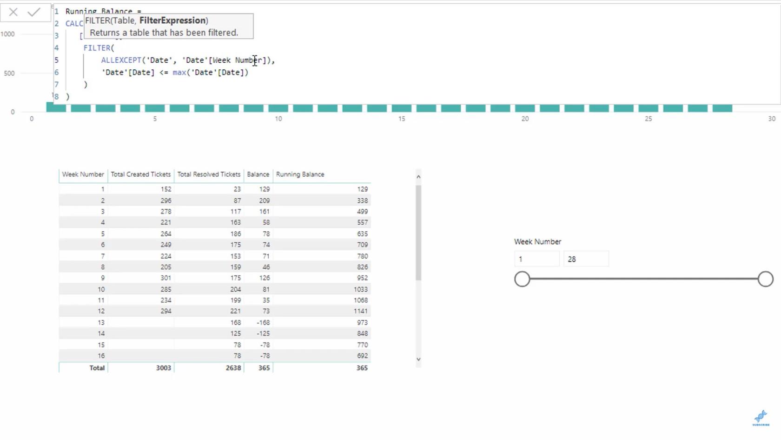The width and height of the screenshot is (781, 440).
Task: Click the Total row label
Action: tap(97, 368)
